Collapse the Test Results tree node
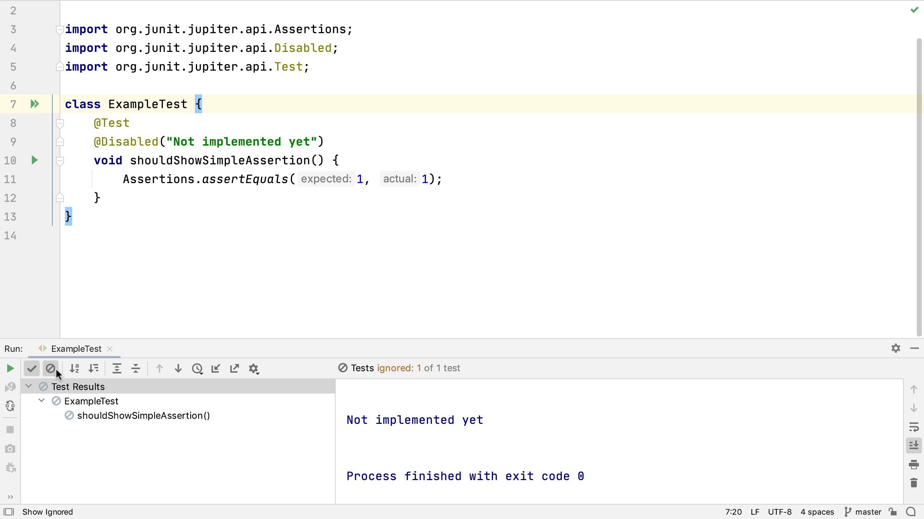 click(29, 386)
